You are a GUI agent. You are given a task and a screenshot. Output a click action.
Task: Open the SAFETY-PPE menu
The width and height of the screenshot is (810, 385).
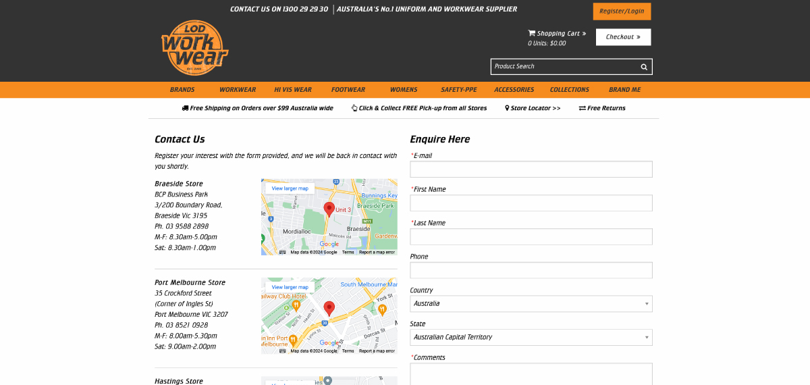[459, 90]
